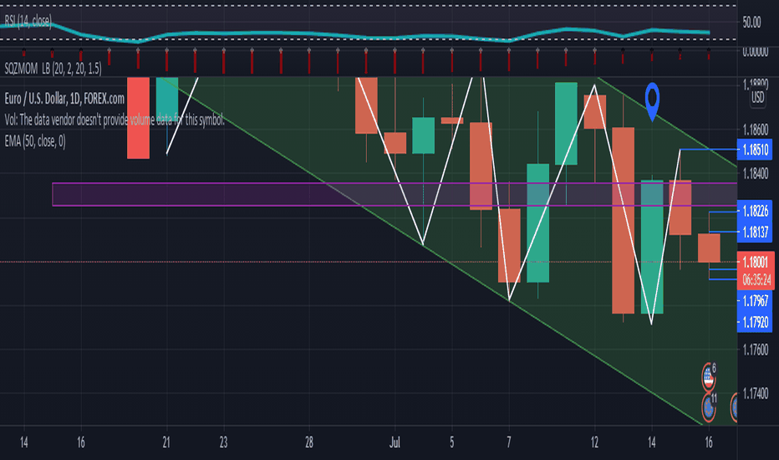Click the volume data vendor notice text
Screen dimensions: 779x460
tap(115, 120)
